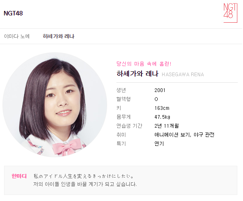Click the hobby text 애니메이션 보기, 야구 관전
The height and width of the screenshot is (201, 243).
(x=184, y=135)
